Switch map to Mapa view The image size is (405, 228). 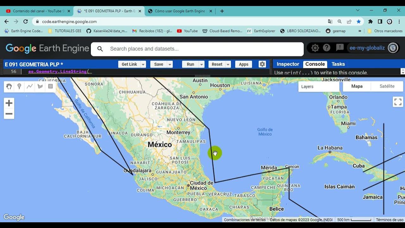(x=357, y=86)
